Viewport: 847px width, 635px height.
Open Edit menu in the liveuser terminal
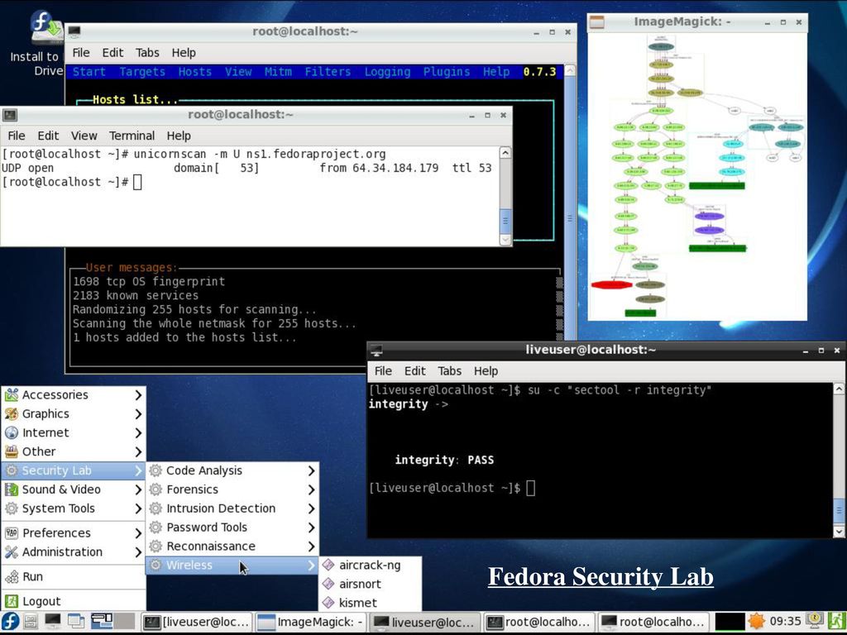[415, 371]
